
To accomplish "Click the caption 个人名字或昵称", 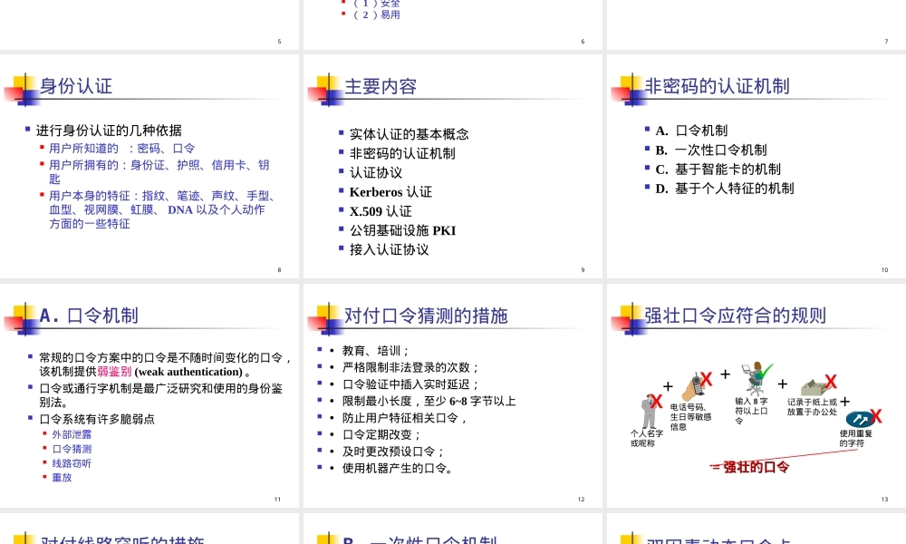I will [x=647, y=438].
